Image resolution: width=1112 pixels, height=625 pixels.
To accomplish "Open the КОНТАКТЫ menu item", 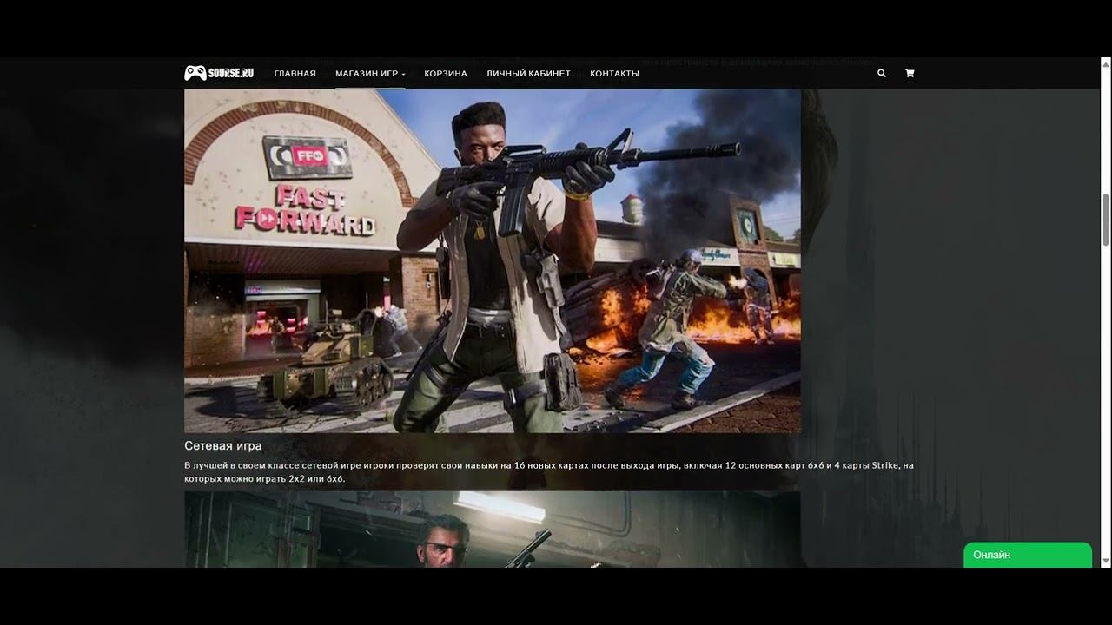I will 614,74.
